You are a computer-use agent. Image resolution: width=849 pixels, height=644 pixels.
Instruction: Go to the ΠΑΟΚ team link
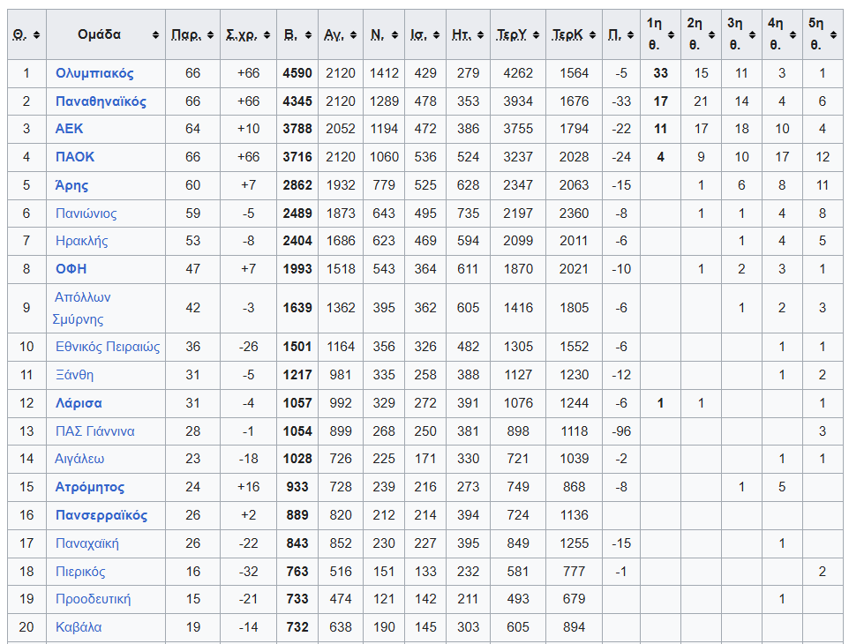point(75,157)
